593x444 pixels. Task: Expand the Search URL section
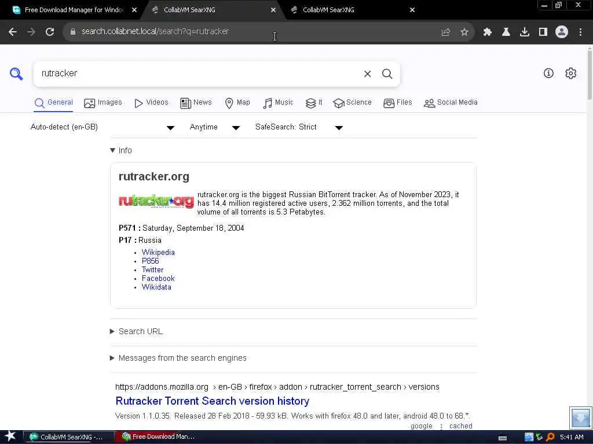click(136, 331)
